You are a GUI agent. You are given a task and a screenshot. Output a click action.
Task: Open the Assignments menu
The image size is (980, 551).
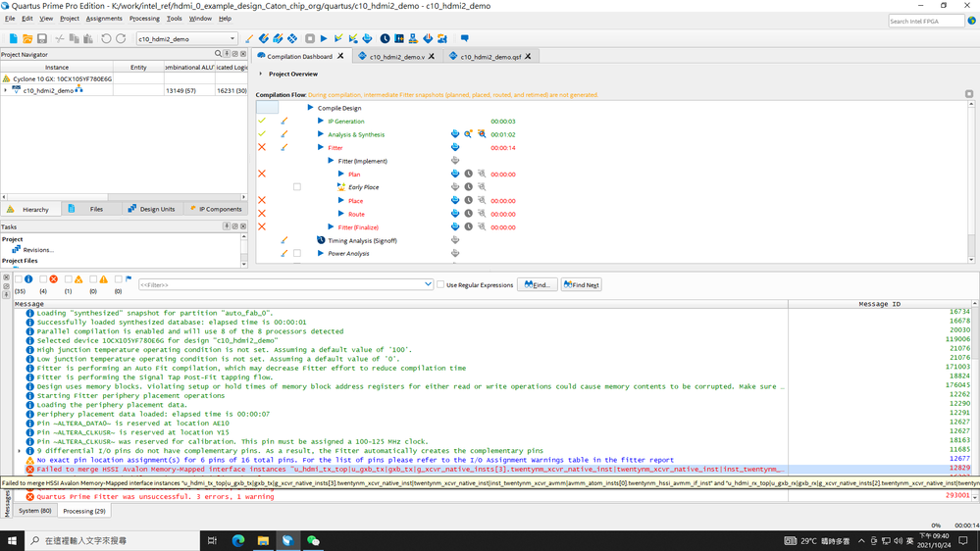point(104,19)
